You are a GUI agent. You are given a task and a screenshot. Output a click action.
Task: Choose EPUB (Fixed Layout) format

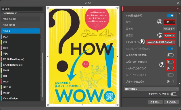(20, 59)
